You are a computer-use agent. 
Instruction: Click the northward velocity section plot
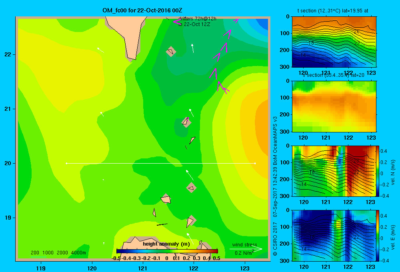334,171
